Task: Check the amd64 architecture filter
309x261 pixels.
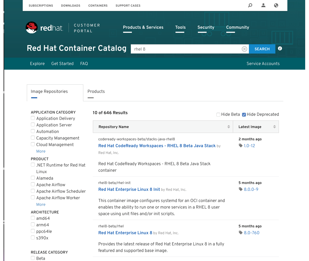Action: (33, 218)
